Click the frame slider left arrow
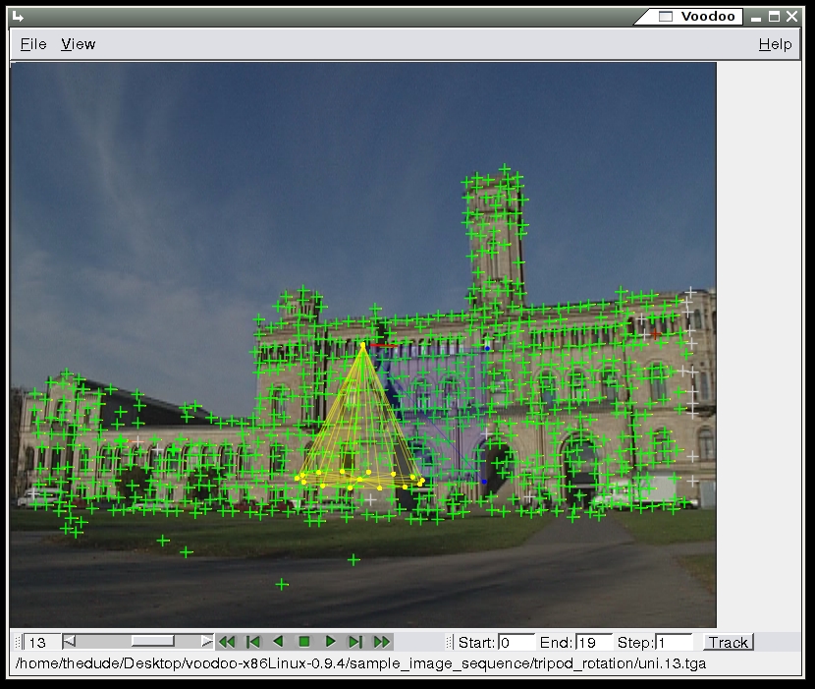815x689 pixels. (x=70, y=642)
